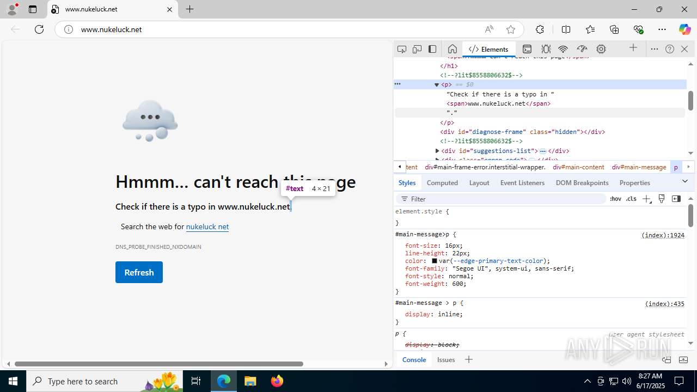Select the inspect element picker tool
The image size is (697, 392).
click(x=402, y=49)
